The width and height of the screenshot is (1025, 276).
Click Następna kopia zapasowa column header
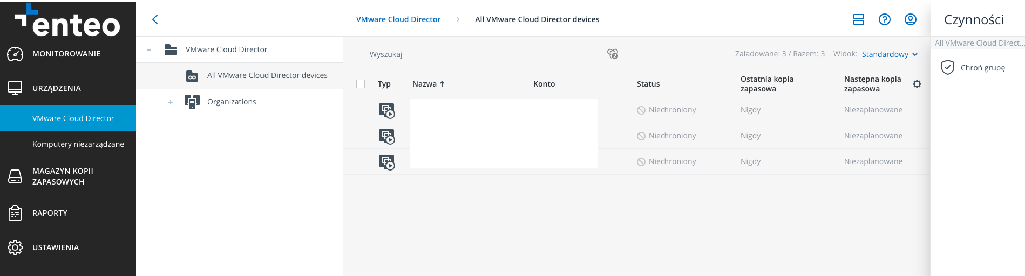pyautogui.click(x=872, y=84)
